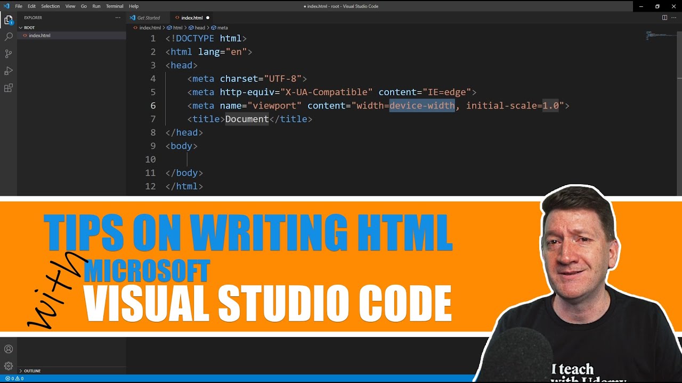This screenshot has height=383, width=682.
Task: Click head in the breadcrumb path
Action: click(x=200, y=28)
